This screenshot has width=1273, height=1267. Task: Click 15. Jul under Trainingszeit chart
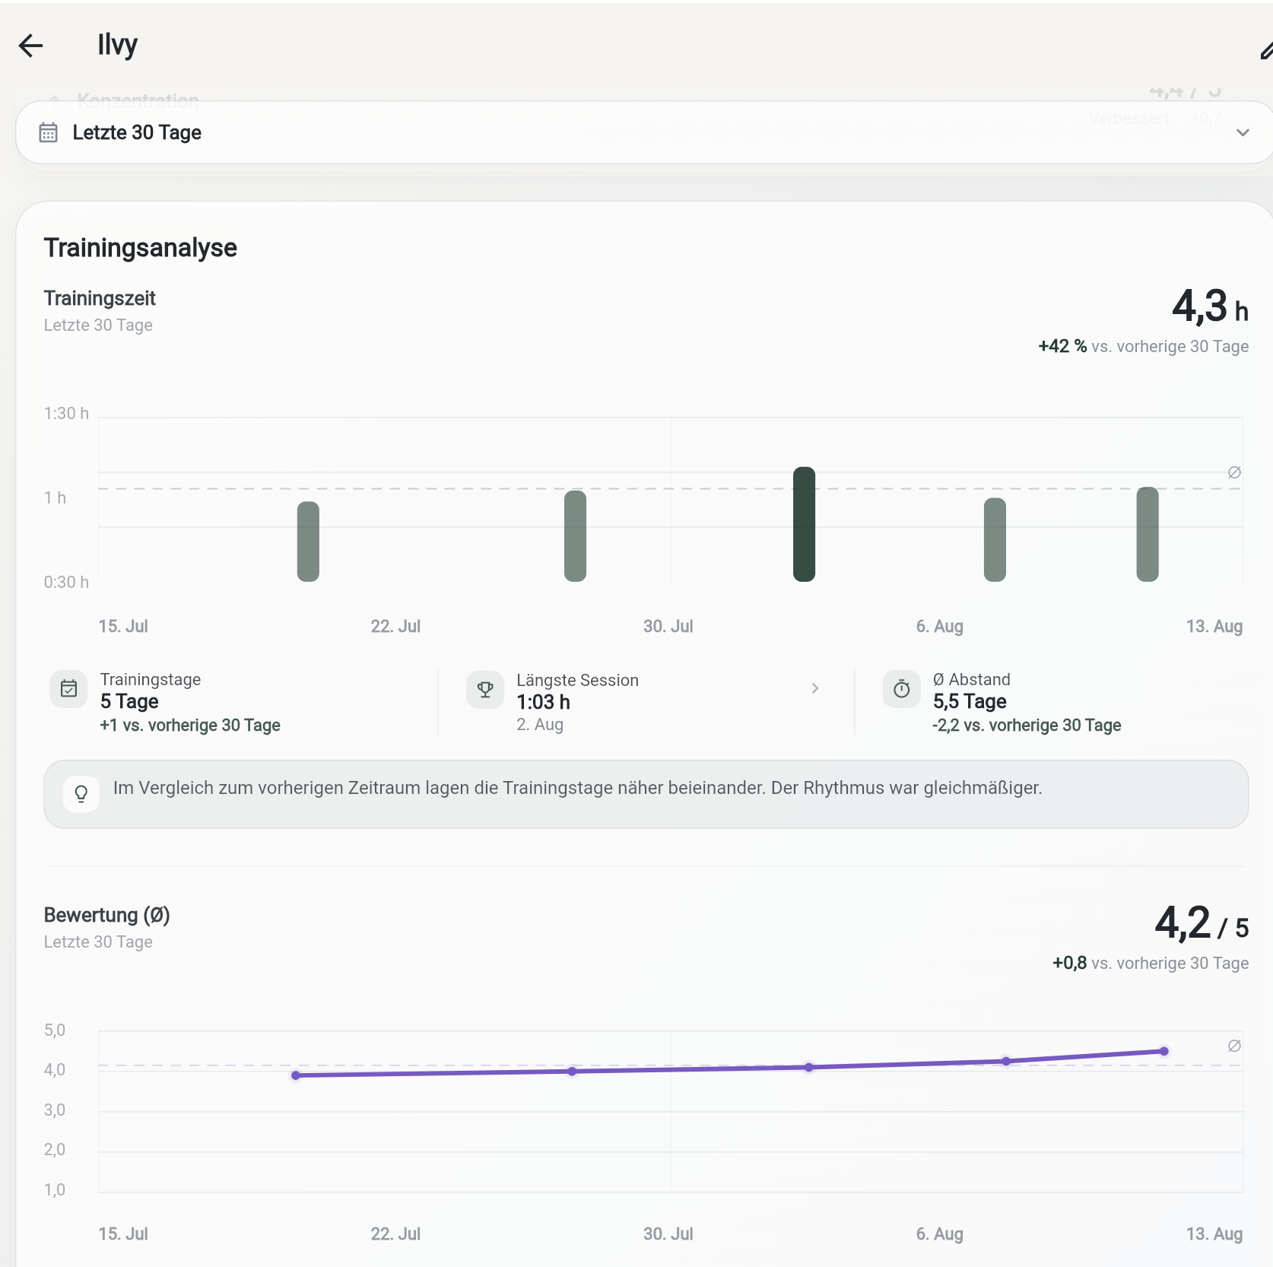coord(123,626)
